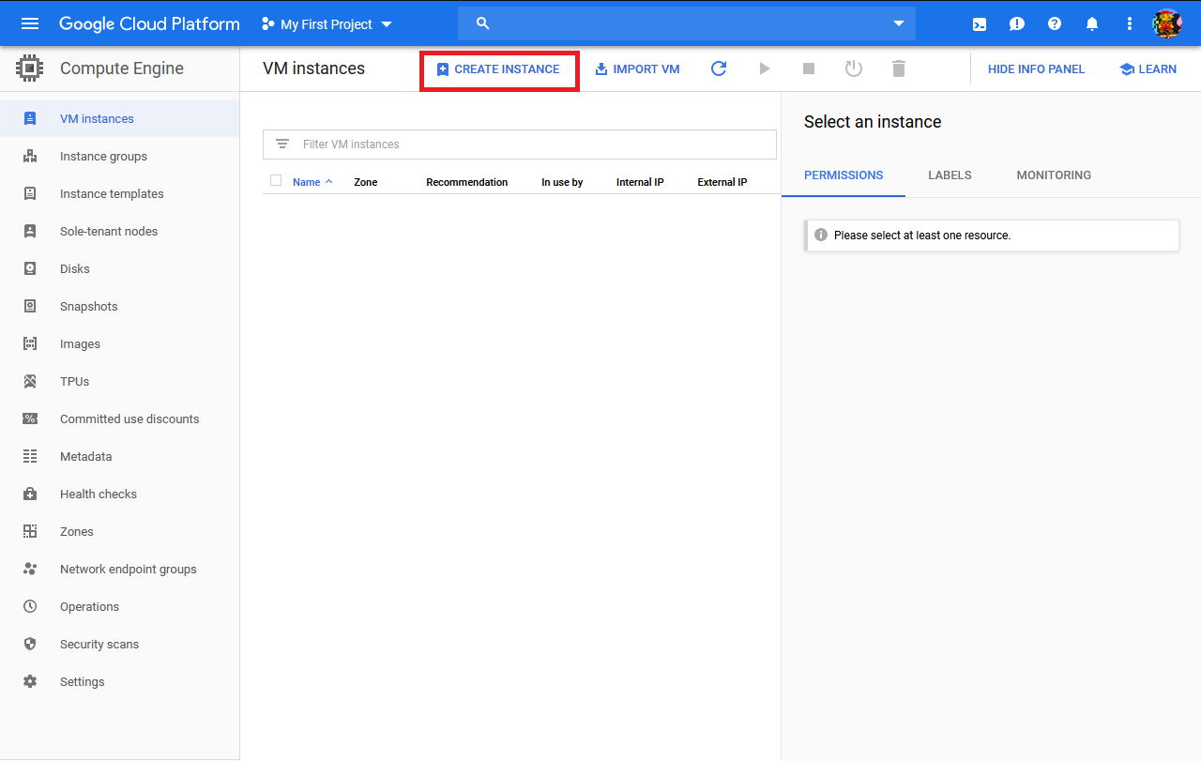Activate Cloud Shell icon
Screen dimensions: 1201x761
tap(980, 24)
